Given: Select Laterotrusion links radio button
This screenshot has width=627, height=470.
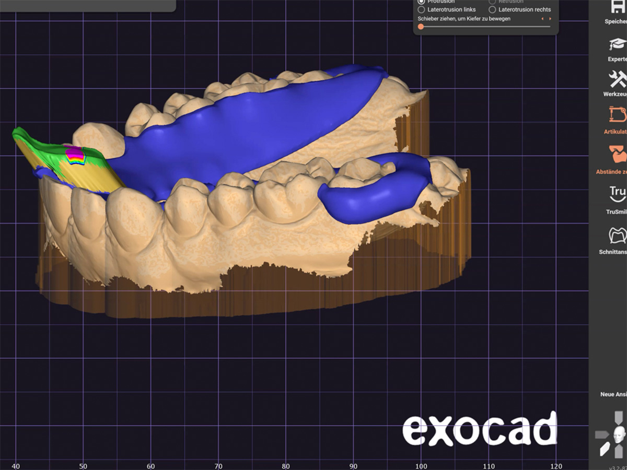Looking at the screenshot, I should point(421,9).
